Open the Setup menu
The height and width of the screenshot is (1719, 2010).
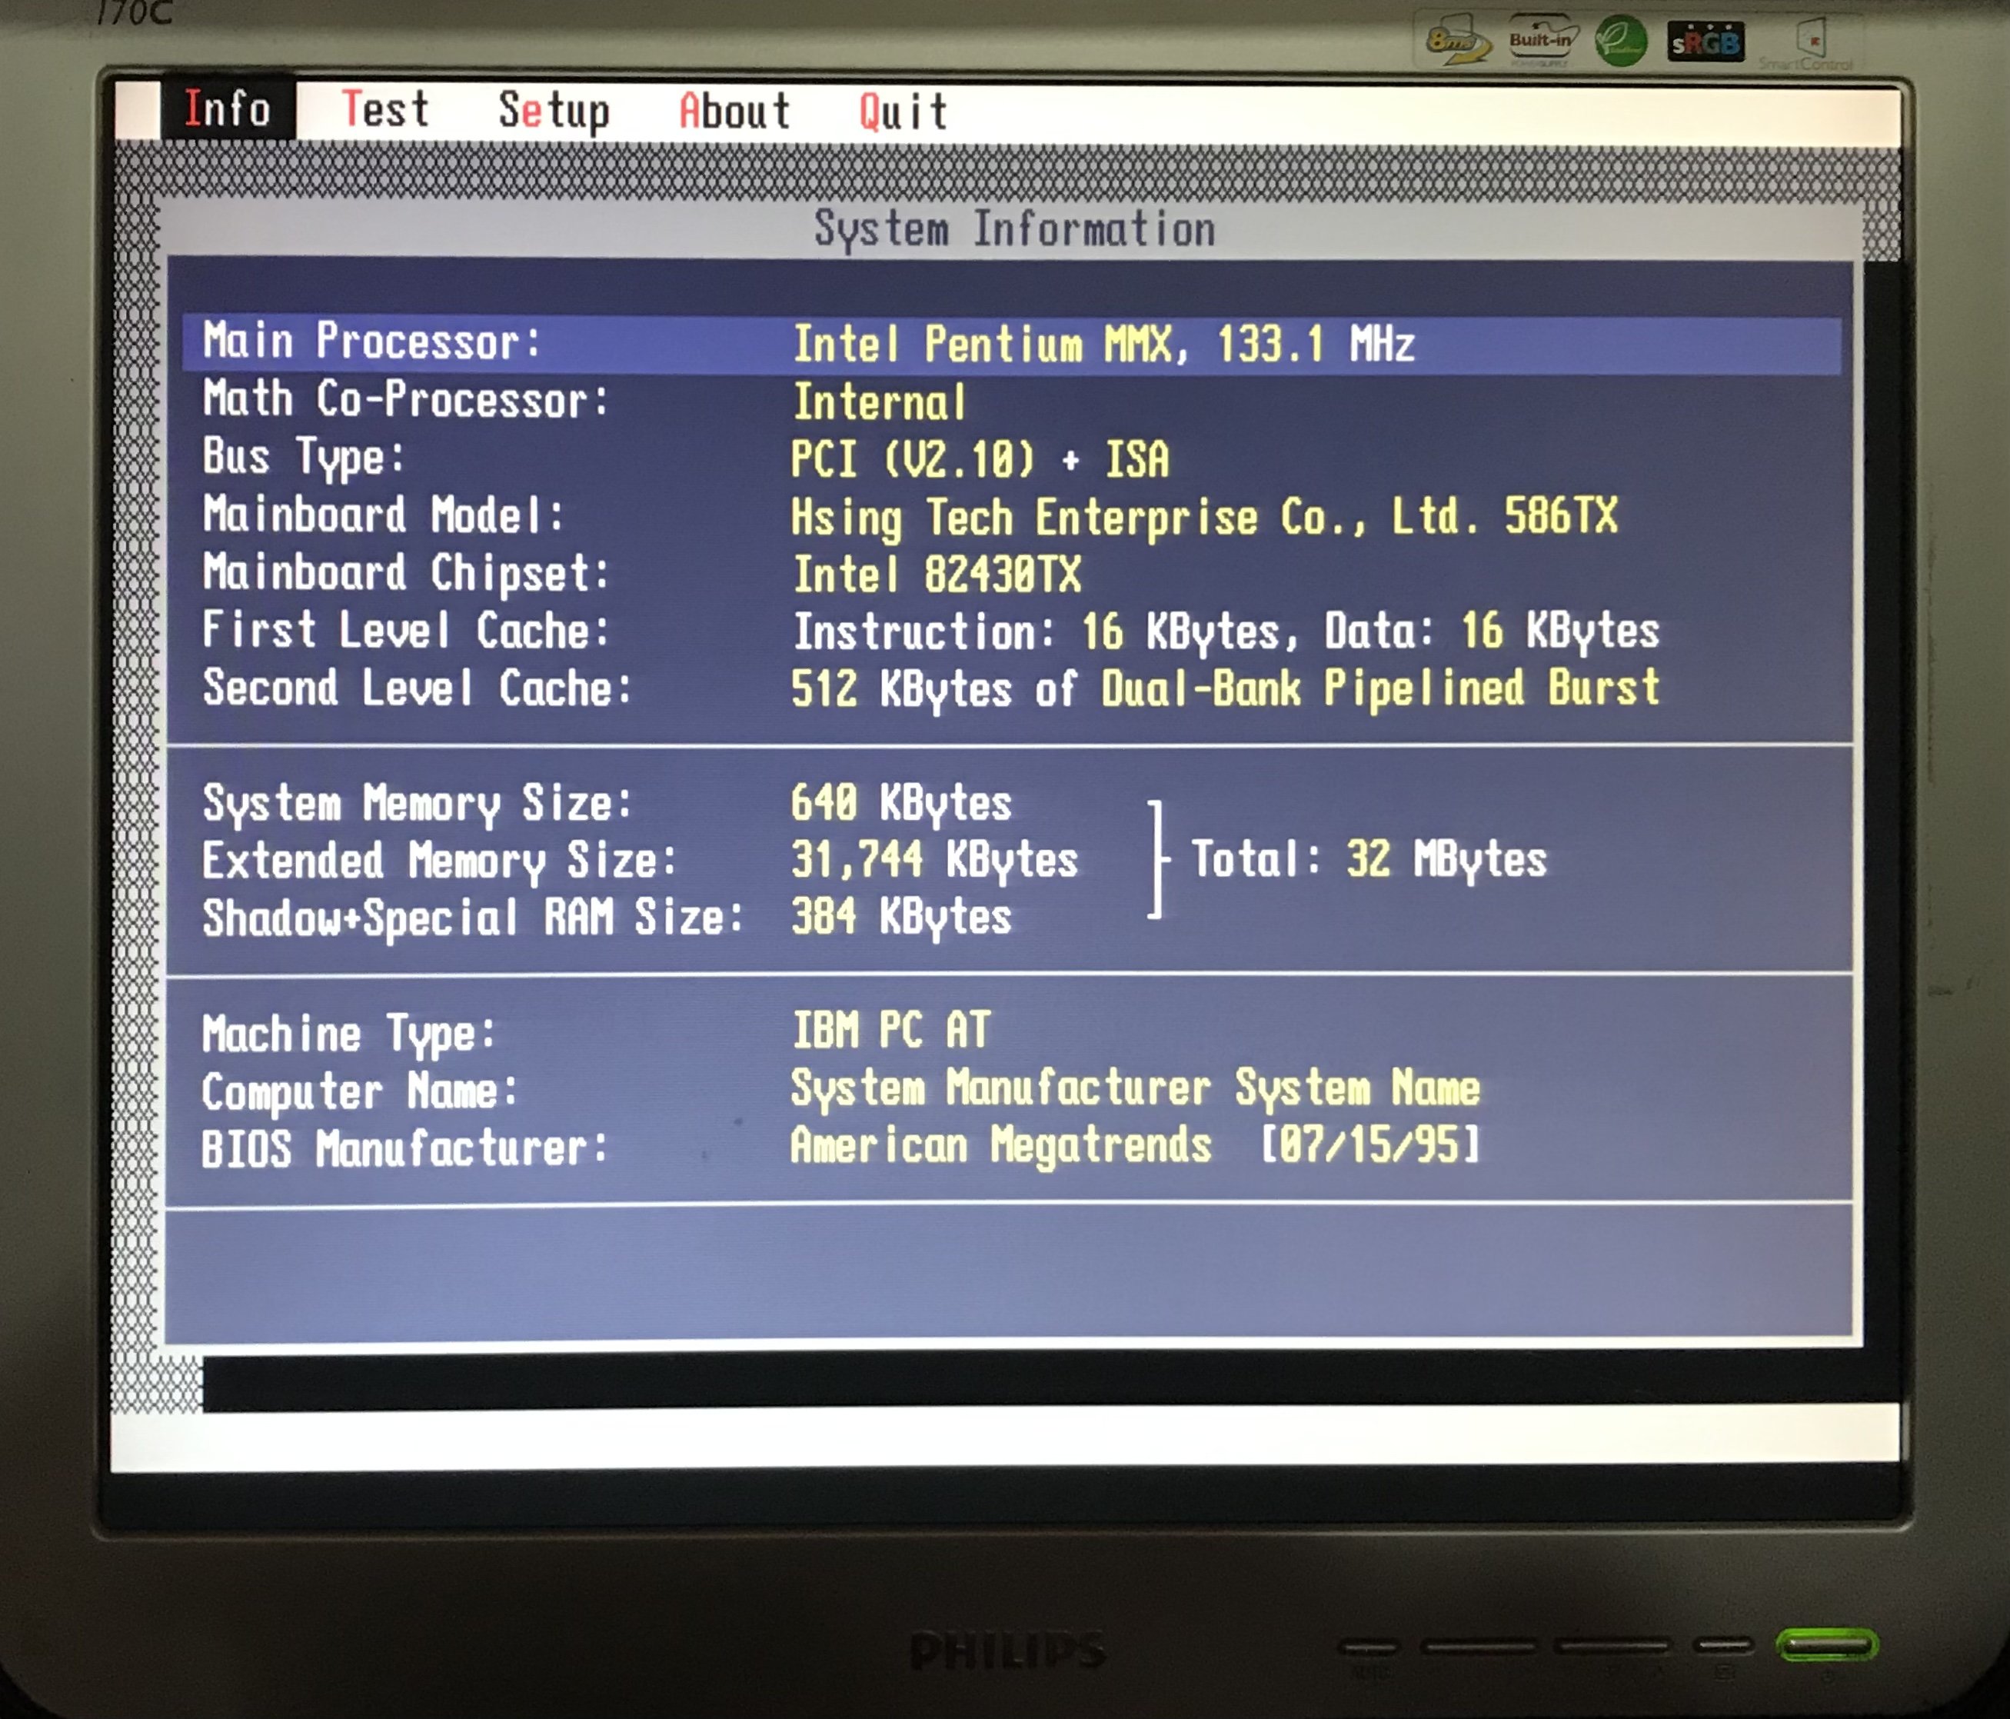(x=554, y=111)
